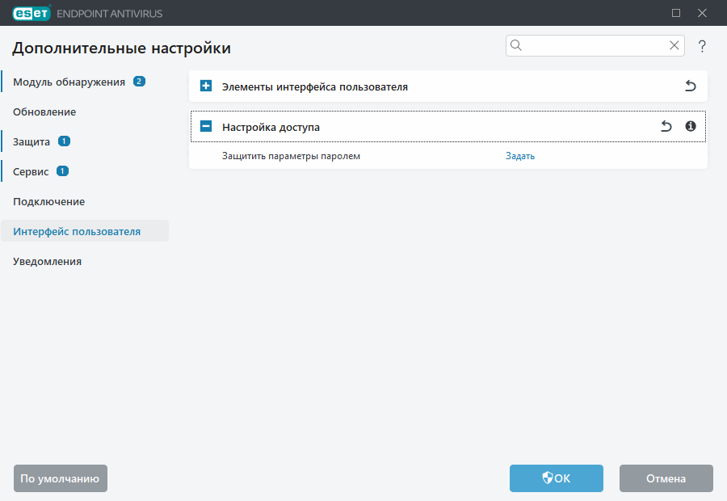Select the 'Защита' sidebar category
Viewport: 727px width, 501px height.
pyautogui.click(x=32, y=141)
